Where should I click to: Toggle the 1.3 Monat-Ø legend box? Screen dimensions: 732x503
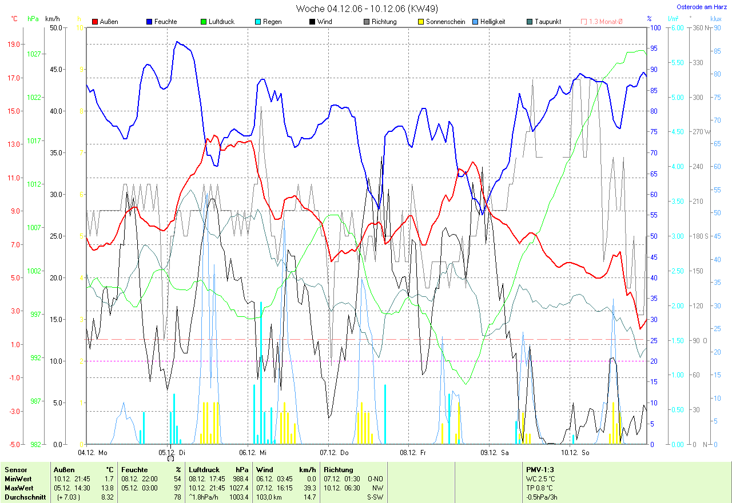(x=584, y=22)
